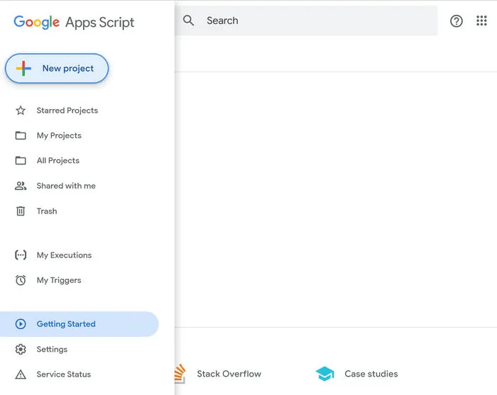Click the graduation cap Case studies icon
The image size is (497, 395).
pyautogui.click(x=325, y=374)
